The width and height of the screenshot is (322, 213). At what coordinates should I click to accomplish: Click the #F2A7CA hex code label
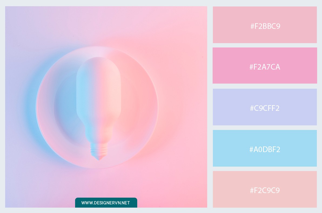265,67
